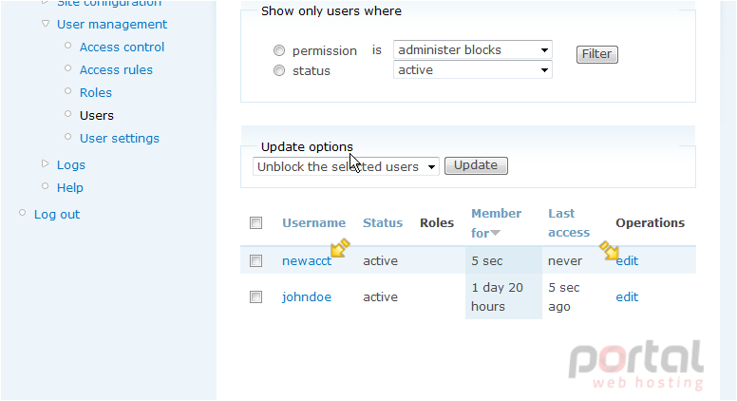
Task: Select the status filter radio button
Action: tap(279, 70)
